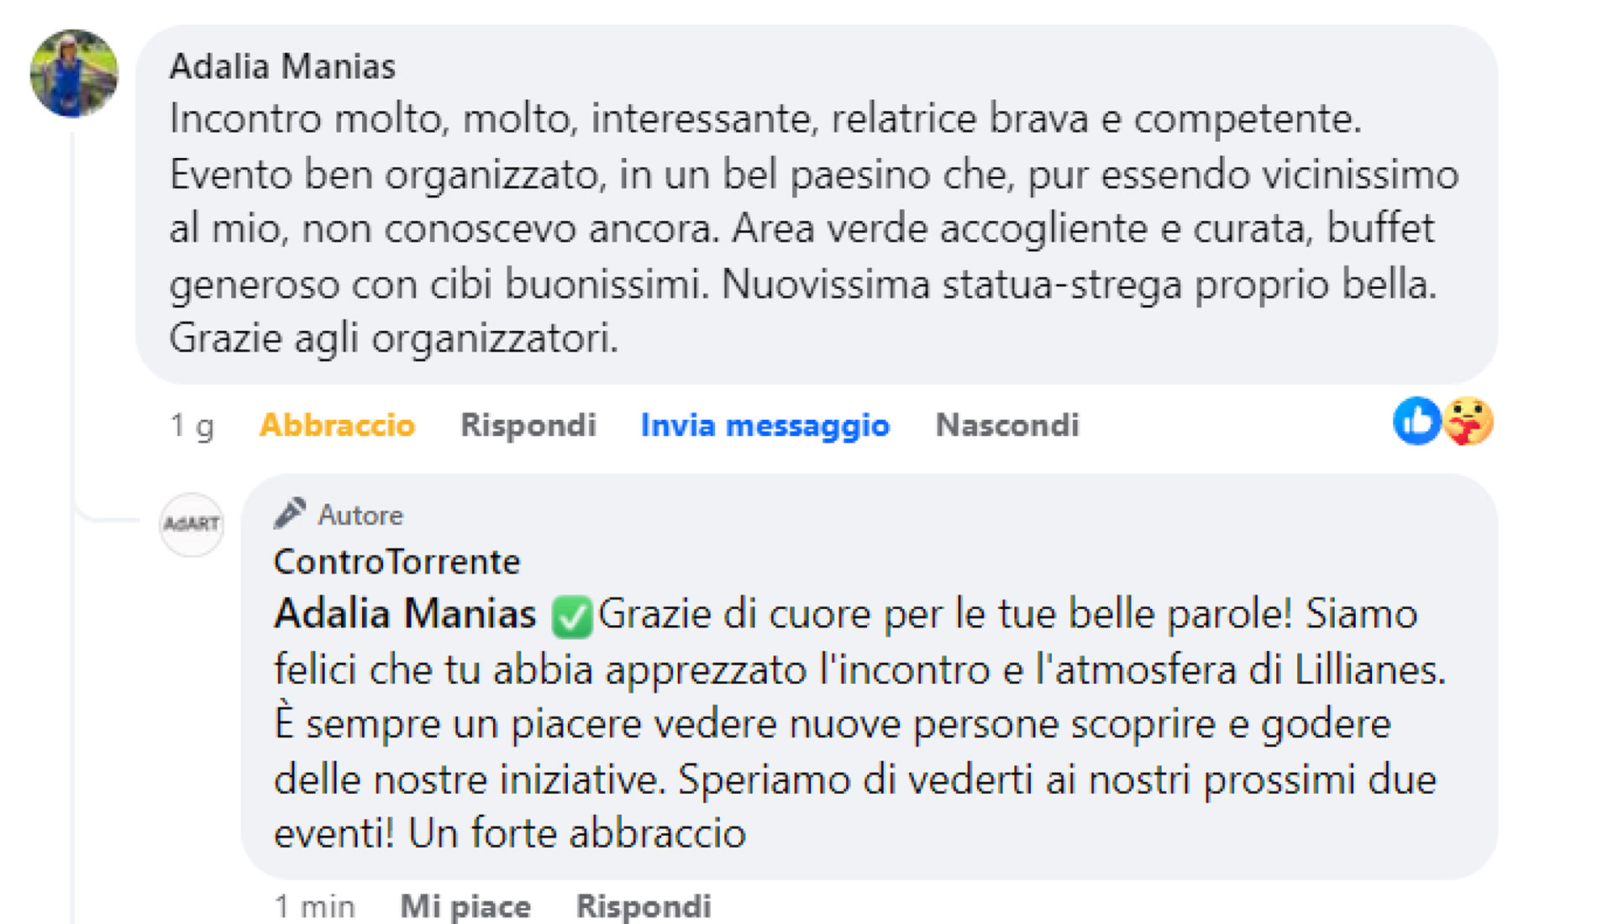This screenshot has width=1613, height=924.
Task: Toggle the orange Abbraccio reaction
Action: coord(337,425)
